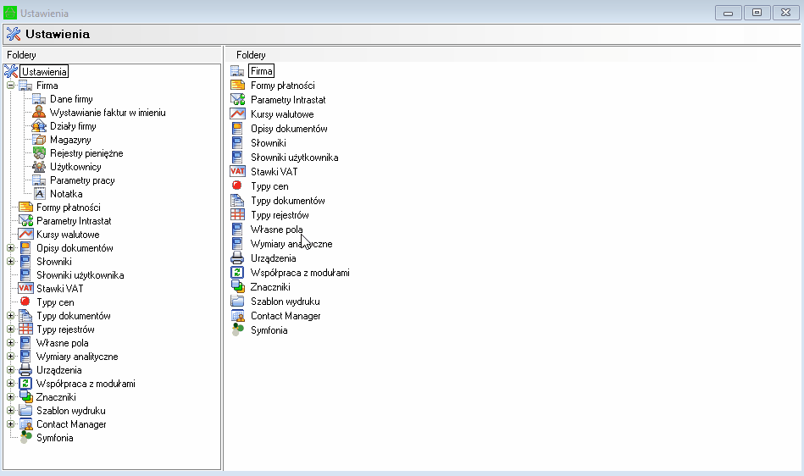
Task: Click the Kursy walutowe chart icon in the right list
Action: pyautogui.click(x=237, y=114)
